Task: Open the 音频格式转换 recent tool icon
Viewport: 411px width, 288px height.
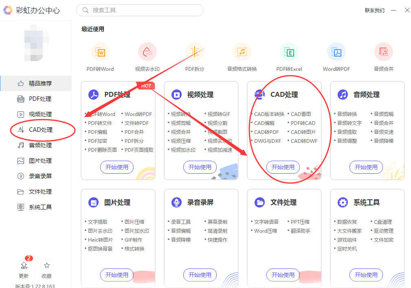Action: [242, 52]
